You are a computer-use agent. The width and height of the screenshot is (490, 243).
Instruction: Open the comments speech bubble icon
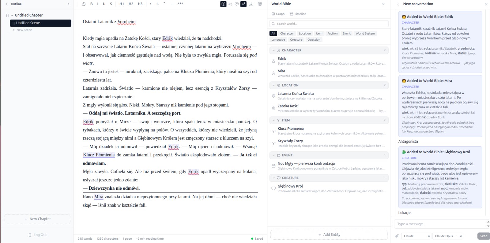click(x=237, y=4)
